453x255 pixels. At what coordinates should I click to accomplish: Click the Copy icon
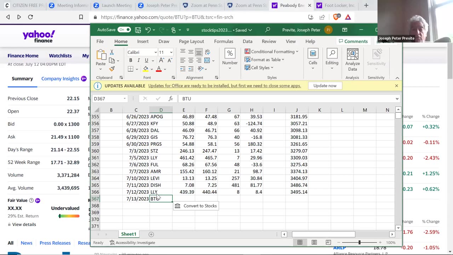[112, 61]
